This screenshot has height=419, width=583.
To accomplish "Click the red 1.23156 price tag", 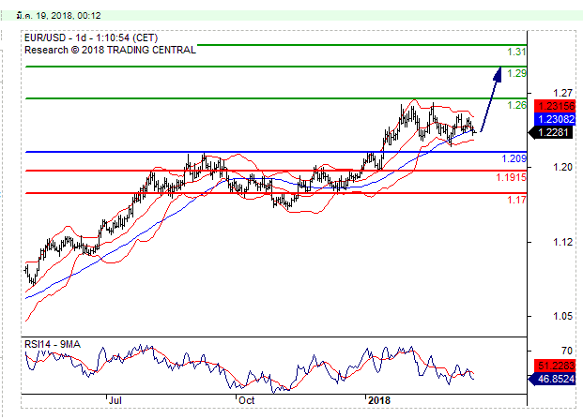I will pyautogui.click(x=555, y=106).
